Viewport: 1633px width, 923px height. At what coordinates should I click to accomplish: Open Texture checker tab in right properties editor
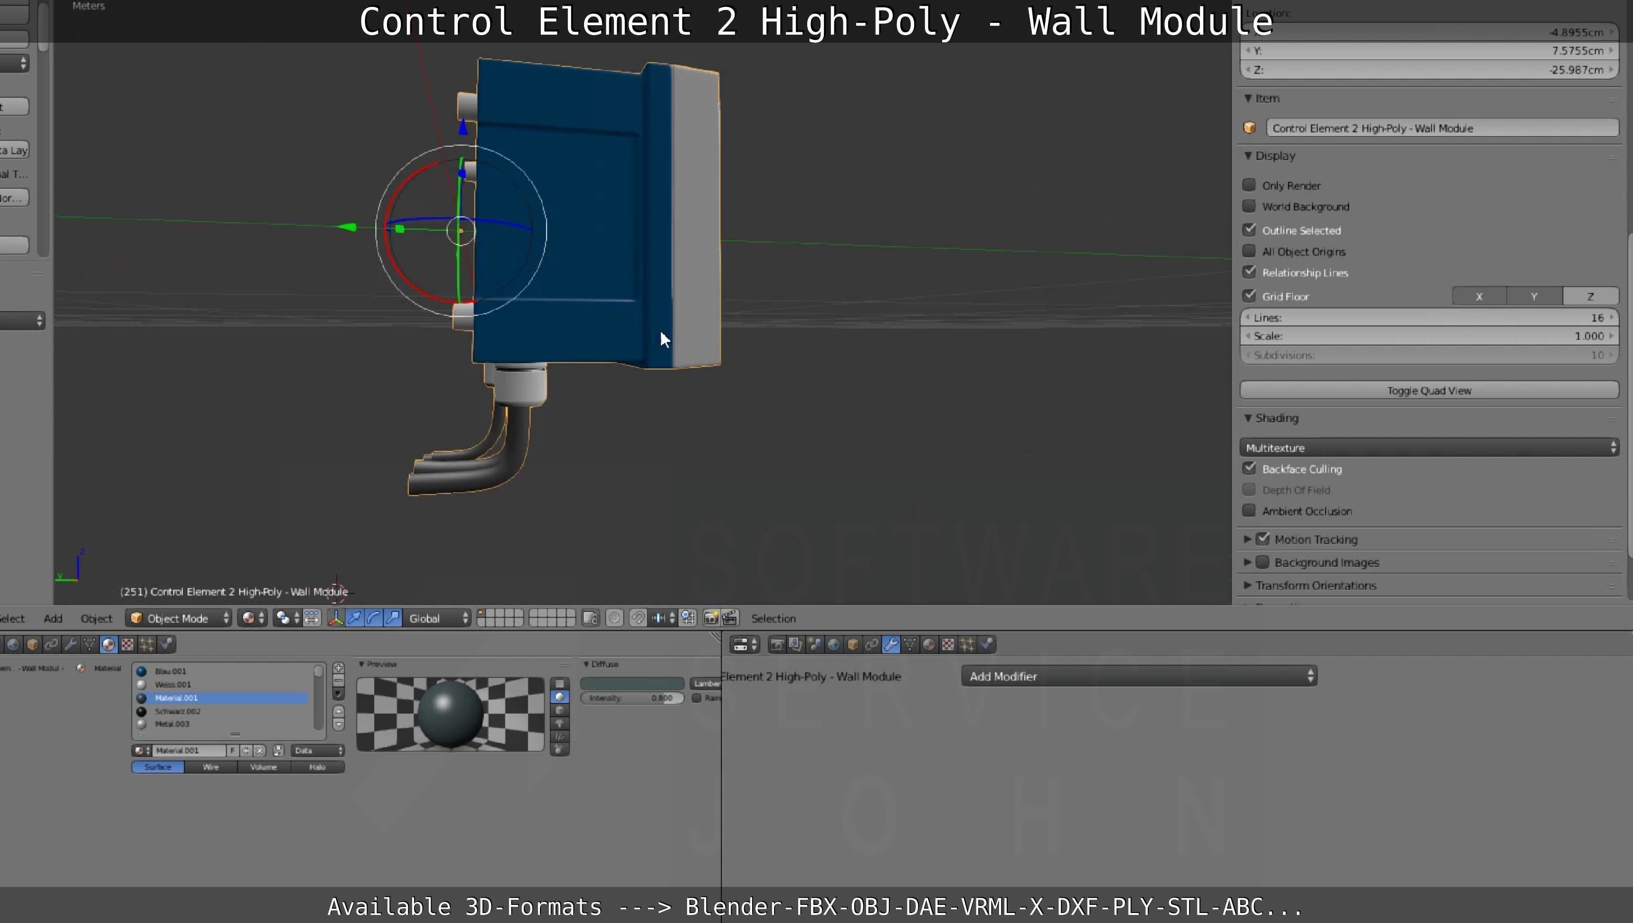tap(948, 645)
